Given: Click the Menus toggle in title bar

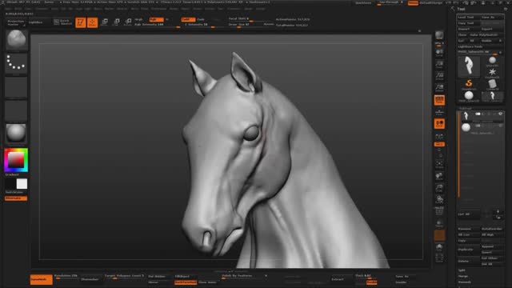Looking at the screenshot, I should tap(413, 2).
